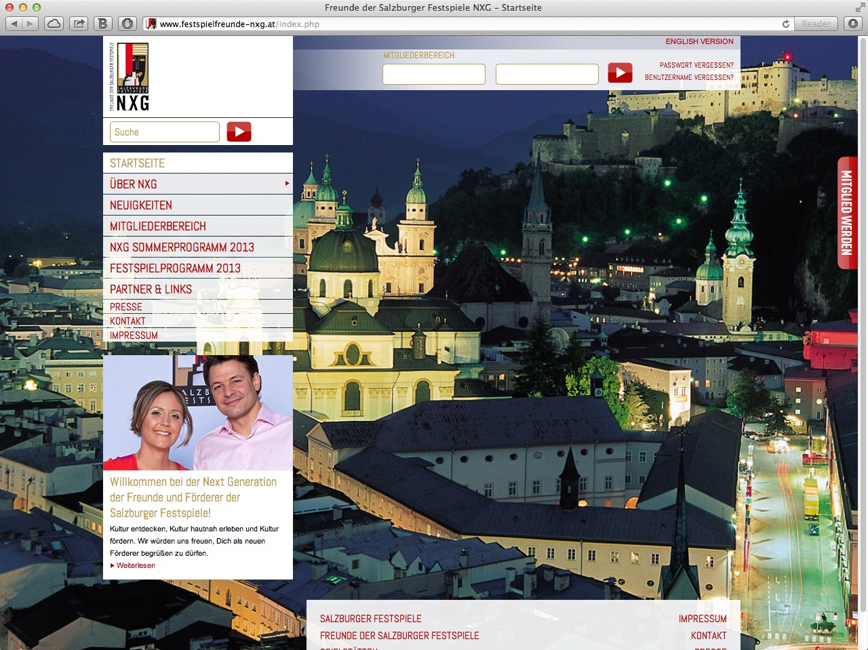
Task: Open Impressum in side menu
Action: click(x=198, y=336)
